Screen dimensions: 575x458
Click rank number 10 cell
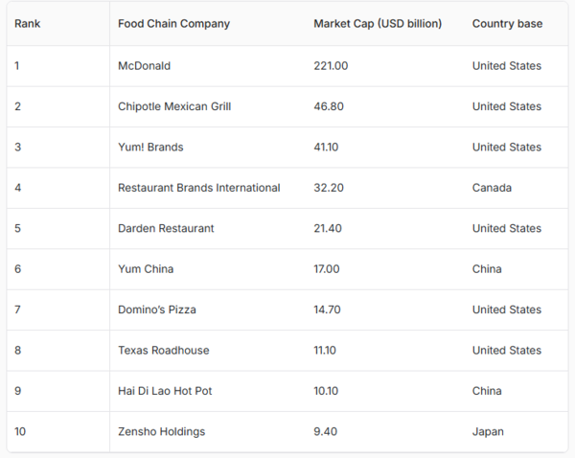coord(20,431)
